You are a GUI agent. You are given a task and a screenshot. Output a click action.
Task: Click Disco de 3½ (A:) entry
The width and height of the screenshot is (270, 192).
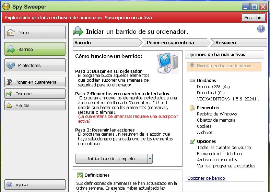pyautogui.click(x=213, y=87)
